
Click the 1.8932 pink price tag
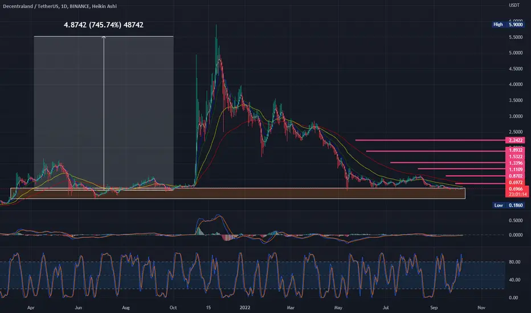click(x=516, y=150)
